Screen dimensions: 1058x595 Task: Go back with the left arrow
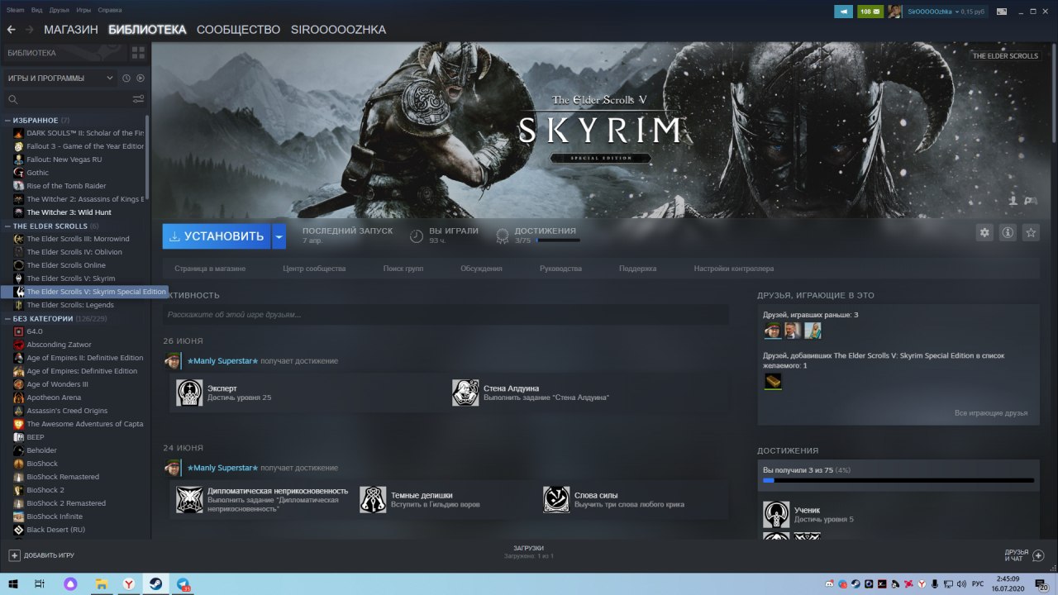pyautogui.click(x=11, y=30)
